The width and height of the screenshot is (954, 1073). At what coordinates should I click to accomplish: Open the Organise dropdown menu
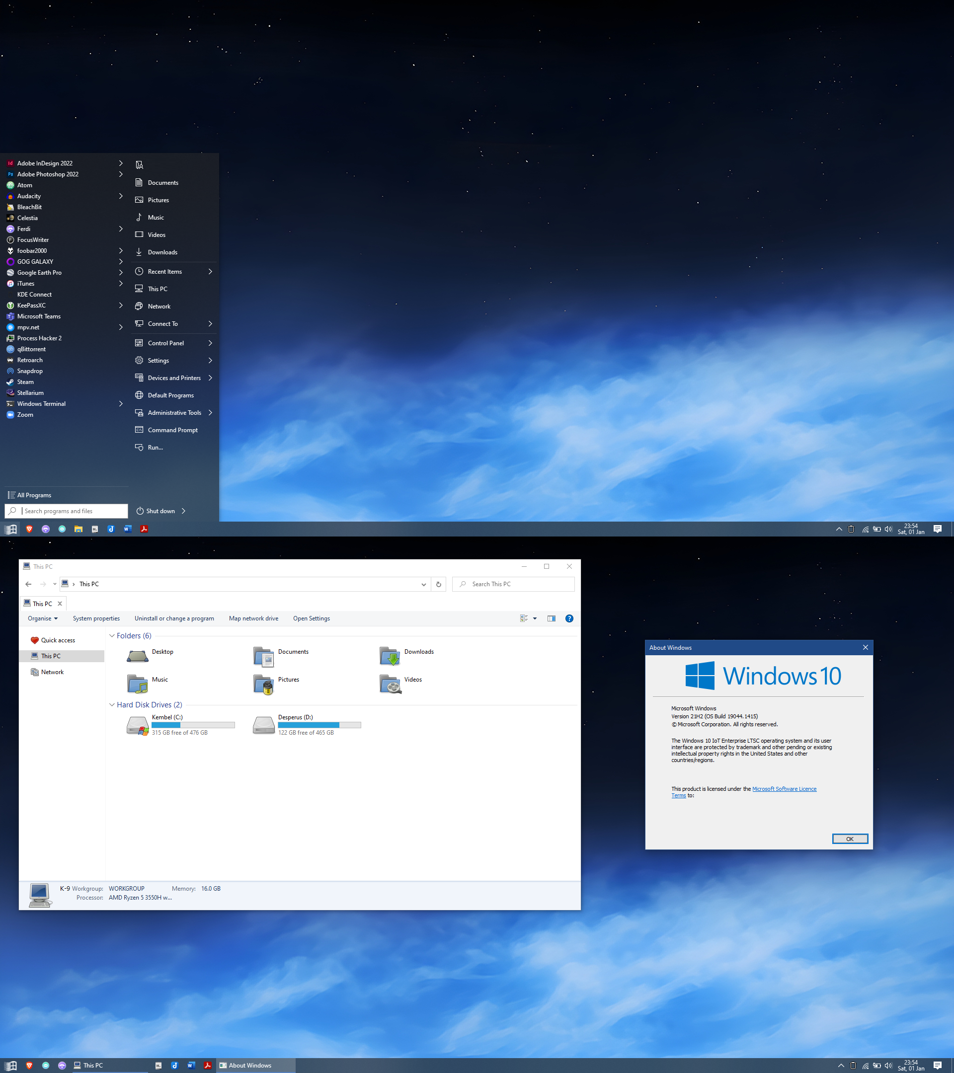[43, 618]
